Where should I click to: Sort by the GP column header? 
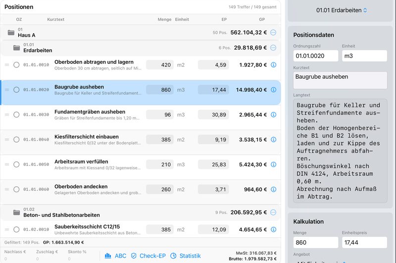262,19
